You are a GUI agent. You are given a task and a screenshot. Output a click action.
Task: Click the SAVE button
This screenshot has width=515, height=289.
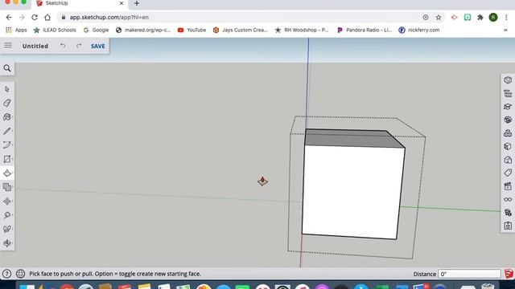pyautogui.click(x=98, y=47)
